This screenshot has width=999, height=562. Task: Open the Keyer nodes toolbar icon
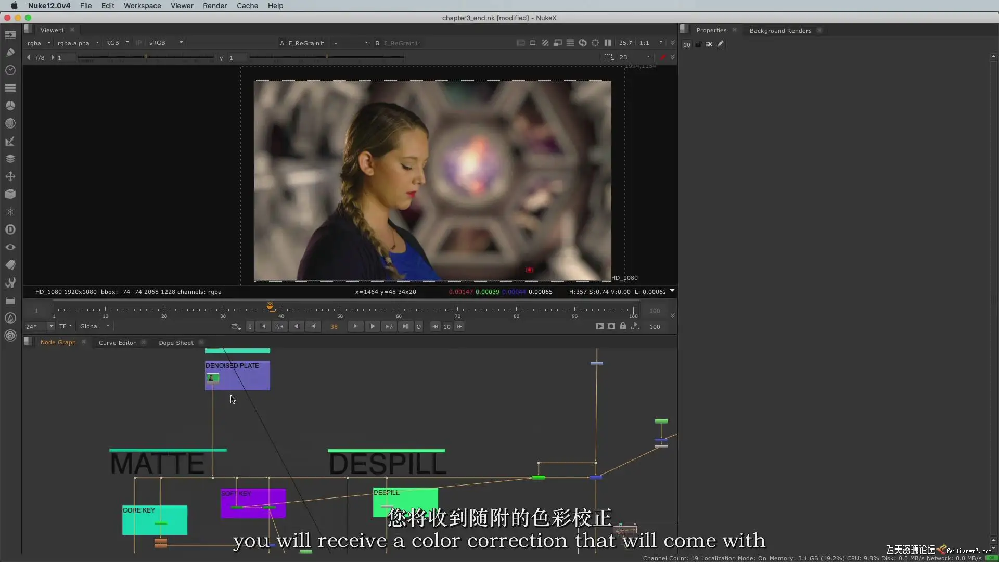click(10, 141)
